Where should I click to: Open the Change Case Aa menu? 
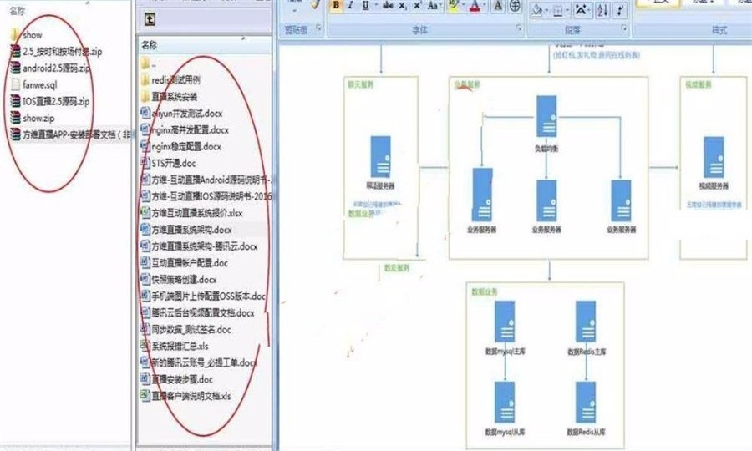pyautogui.click(x=433, y=5)
